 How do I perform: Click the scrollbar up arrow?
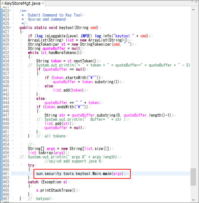[x=193, y=10]
